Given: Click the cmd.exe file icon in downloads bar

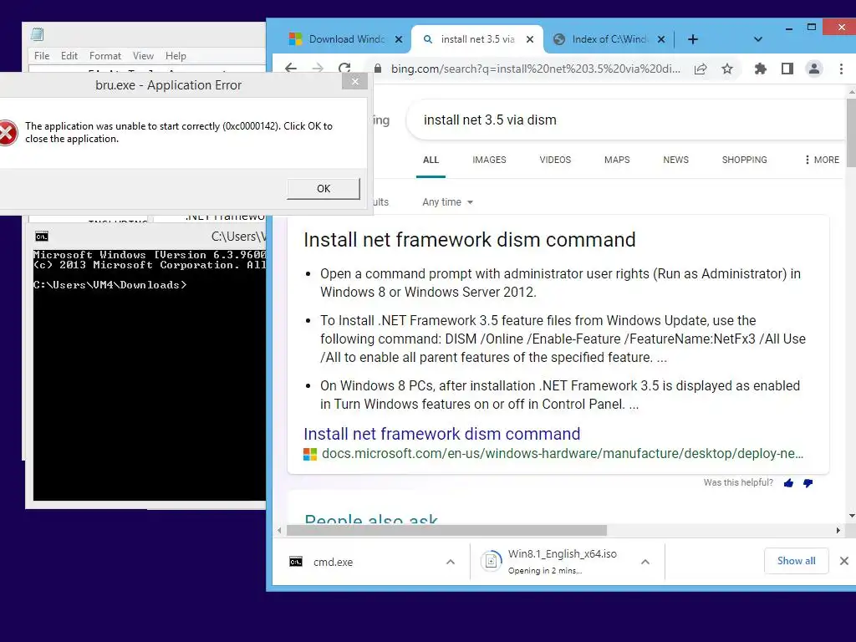Looking at the screenshot, I should [x=295, y=562].
